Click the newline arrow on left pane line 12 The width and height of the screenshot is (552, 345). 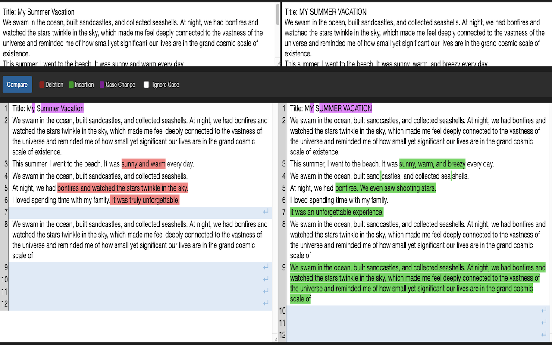(x=266, y=303)
